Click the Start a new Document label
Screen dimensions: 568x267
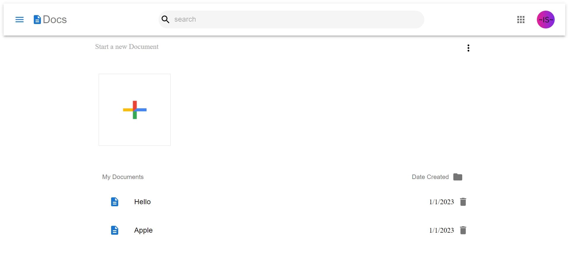127,47
